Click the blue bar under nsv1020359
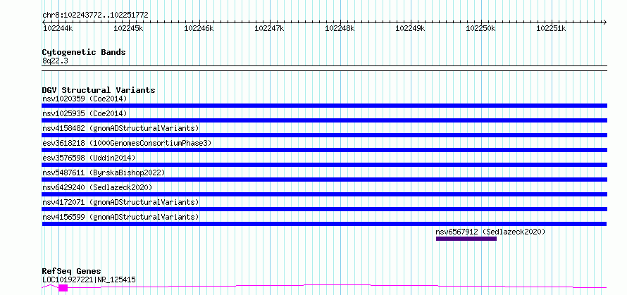 324,106
